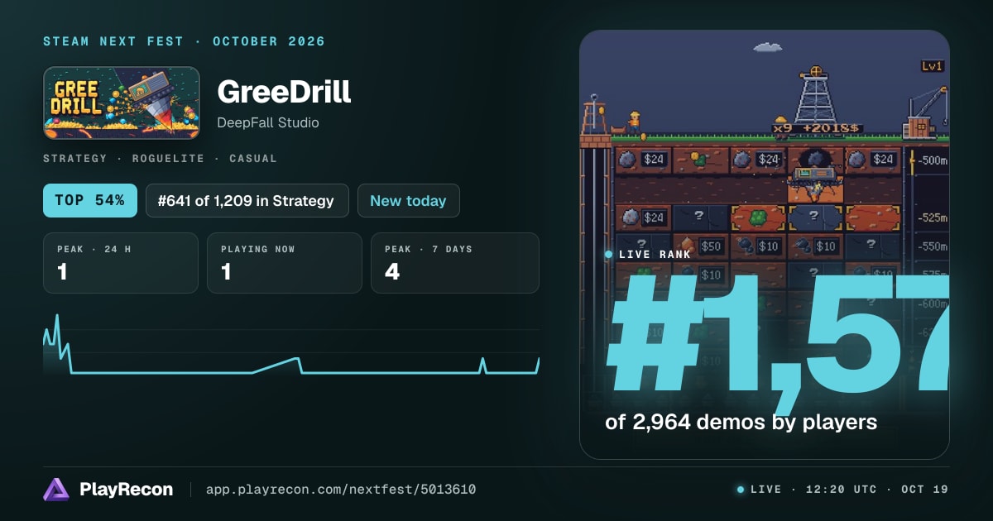Click the green emerald ore tile

(x=758, y=217)
